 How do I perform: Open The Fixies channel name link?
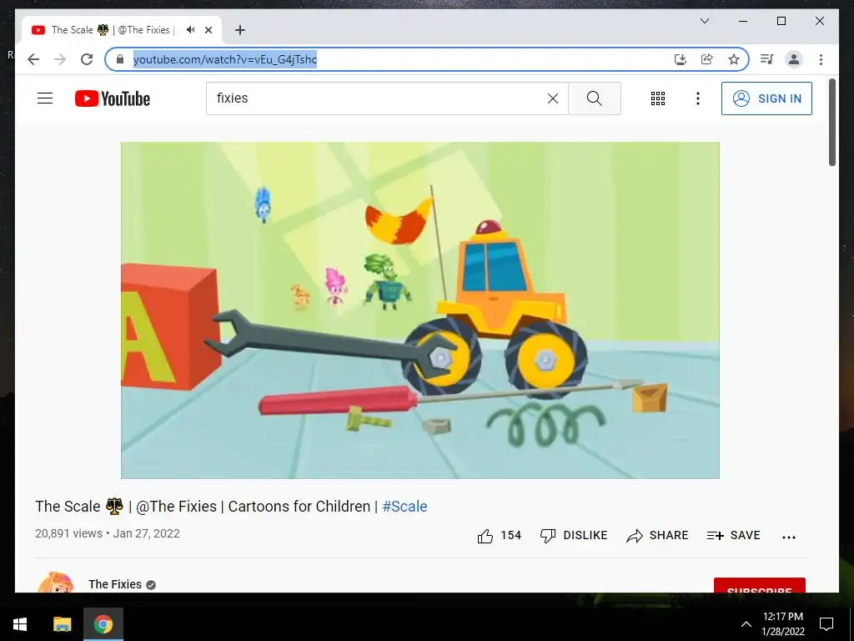pos(115,584)
